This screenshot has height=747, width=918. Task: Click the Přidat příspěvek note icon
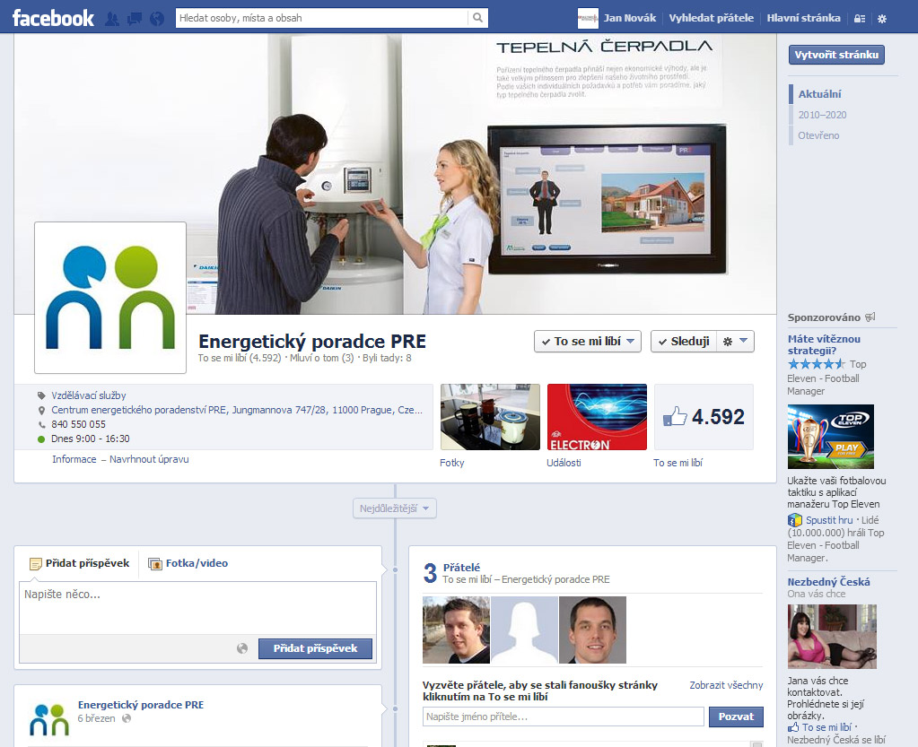pyautogui.click(x=36, y=564)
